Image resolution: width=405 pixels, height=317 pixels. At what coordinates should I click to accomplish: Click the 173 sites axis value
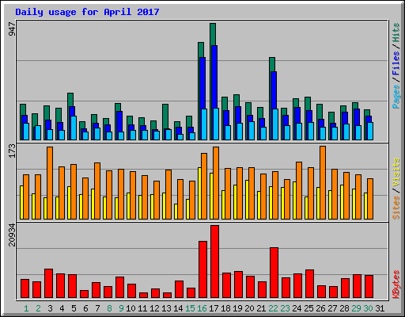click(12, 151)
